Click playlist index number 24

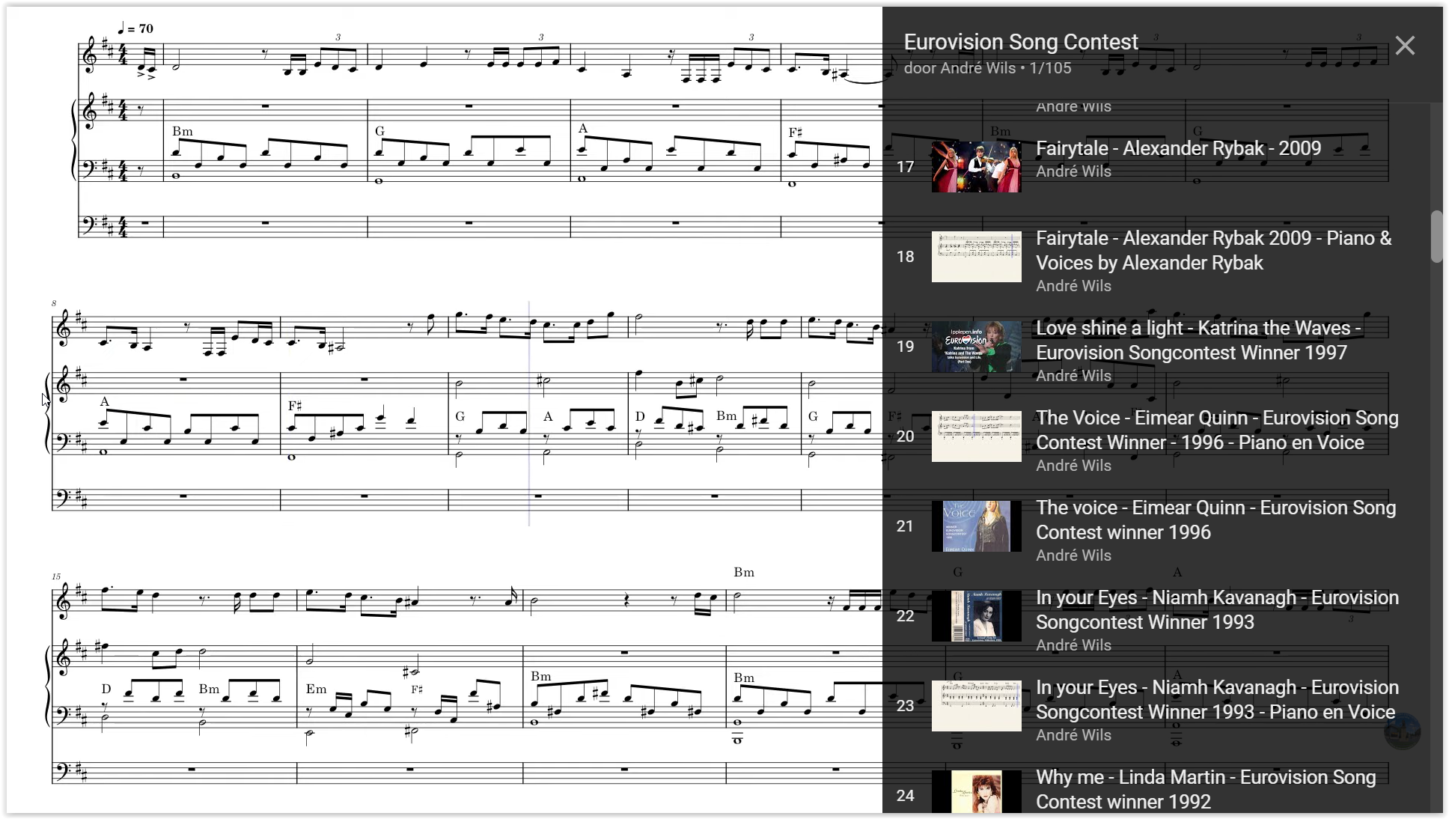[905, 796]
